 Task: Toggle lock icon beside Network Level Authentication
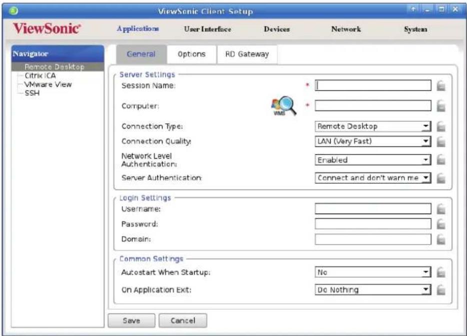(441, 160)
